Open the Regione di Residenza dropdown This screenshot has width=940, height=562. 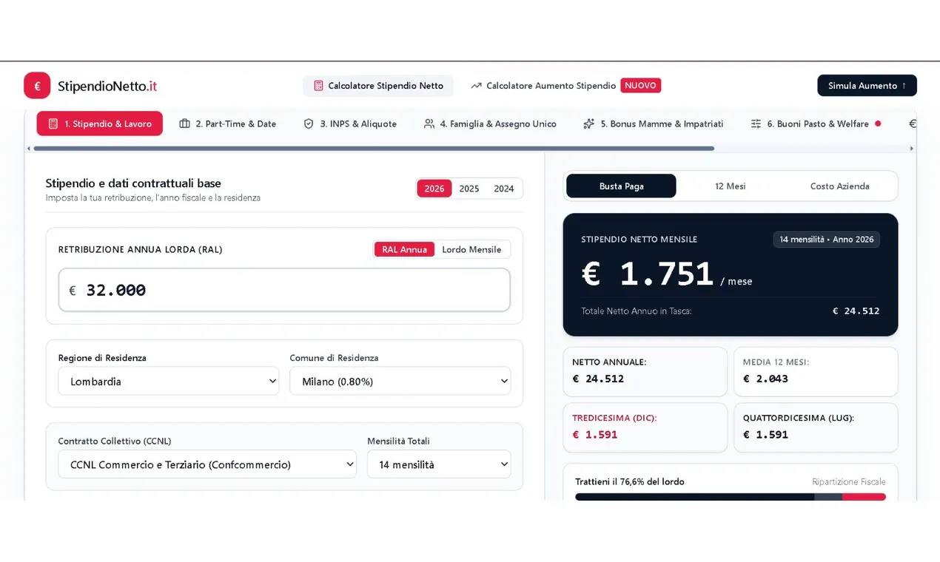[169, 382]
